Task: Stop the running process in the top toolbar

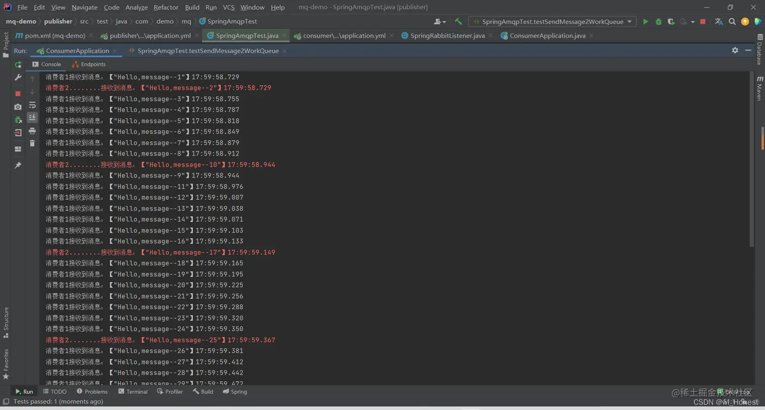Action: point(703,22)
